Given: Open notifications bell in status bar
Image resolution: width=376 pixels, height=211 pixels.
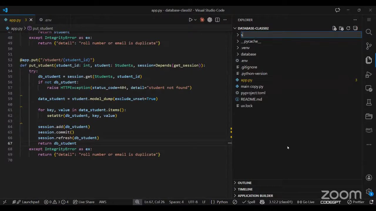Looking at the screenshot, I should pyautogui.click(x=371, y=202).
